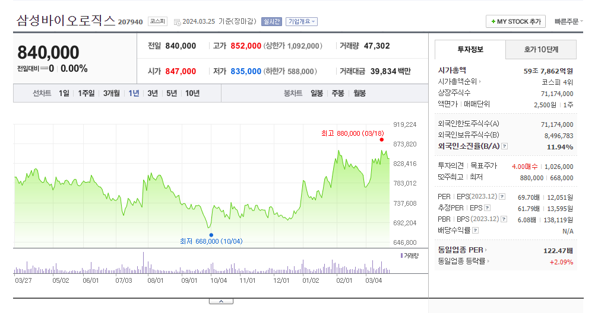Open help icon next to 추정PER EPS

click(488, 208)
